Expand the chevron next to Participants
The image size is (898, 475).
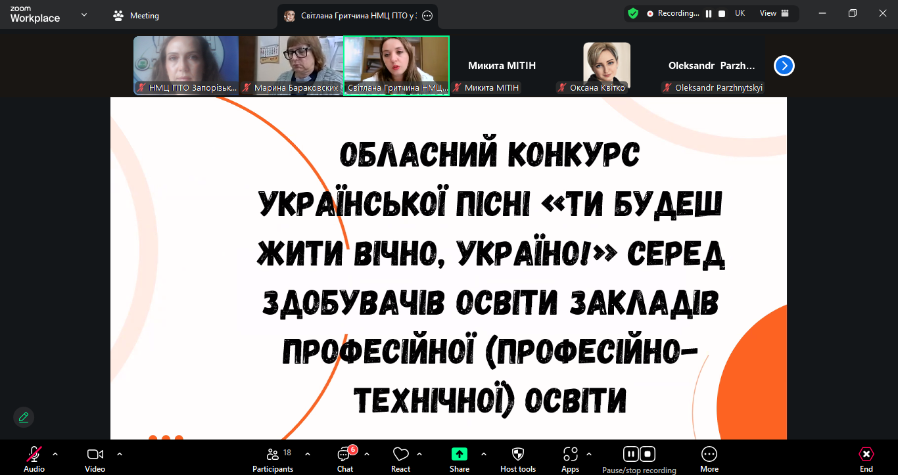click(308, 454)
